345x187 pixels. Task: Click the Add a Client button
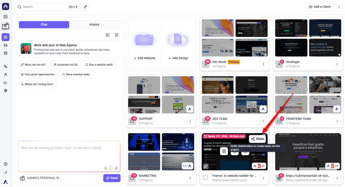coord(319,7)
